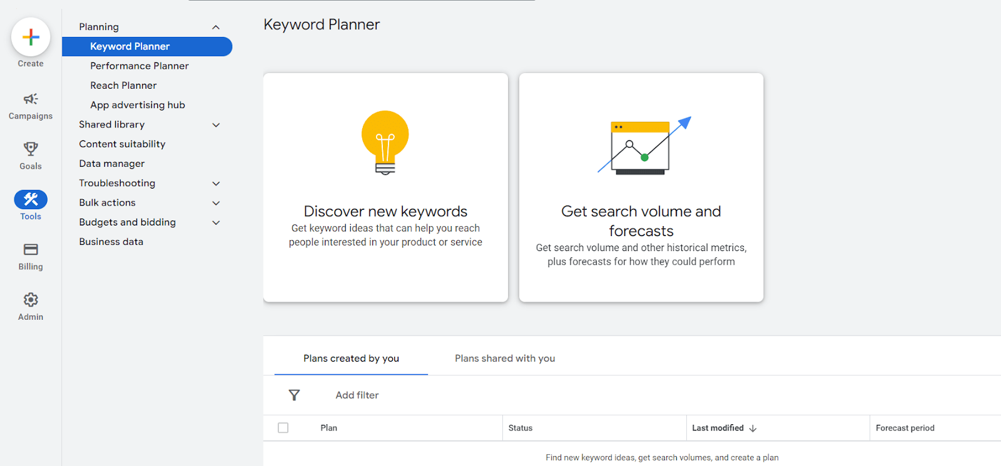1001x466 pixels.
Task: Open Content suitability
Action: [122, 144]
